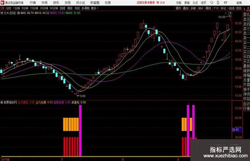Switch to the 分时 period tab
The height and width of the screenshot is (161, 250).
(9, 8)
